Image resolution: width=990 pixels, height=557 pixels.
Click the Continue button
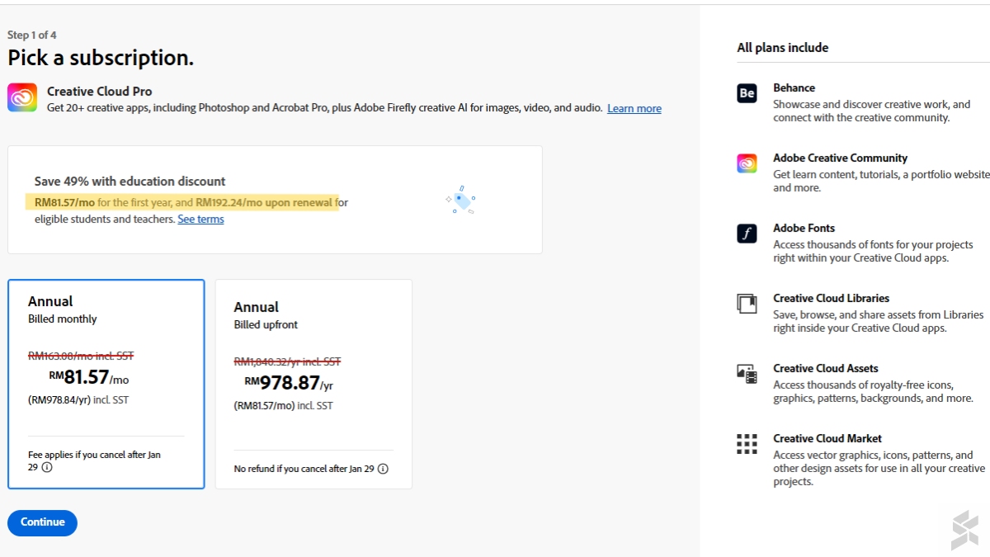click(42, 522)
